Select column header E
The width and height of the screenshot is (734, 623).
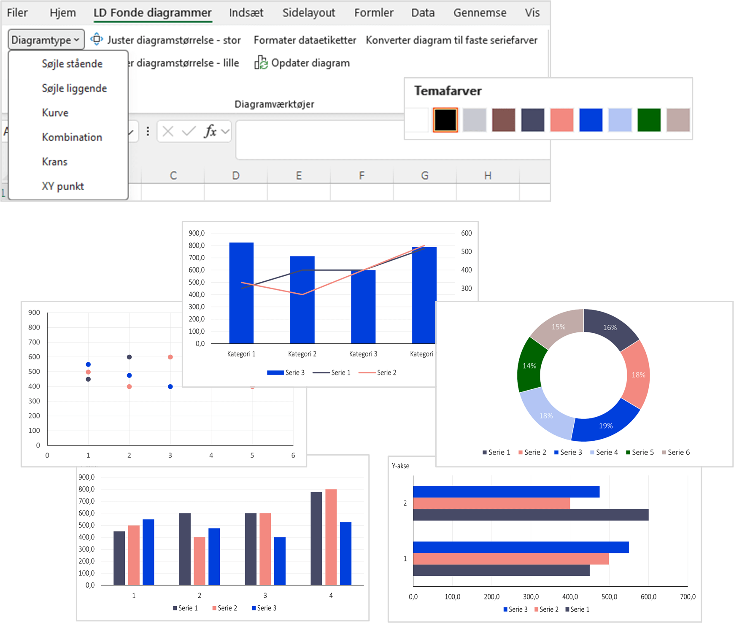299,175
